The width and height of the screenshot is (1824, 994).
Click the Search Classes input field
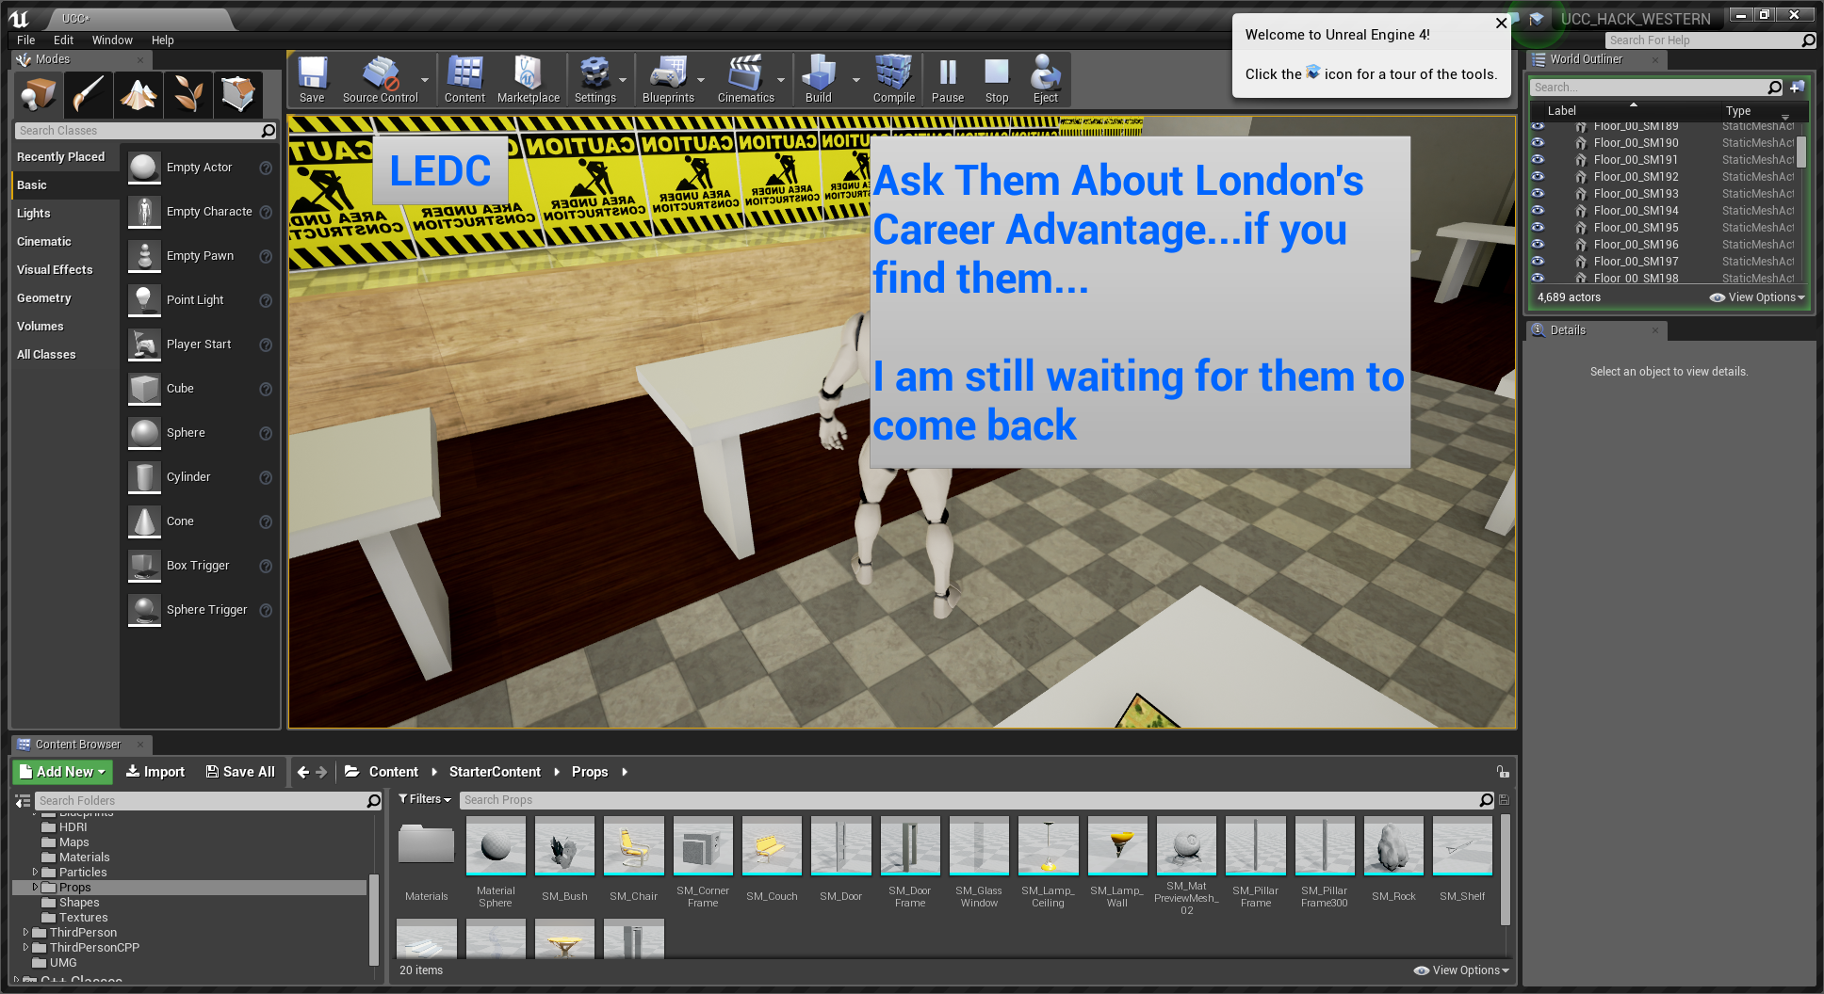click(138, 131)
